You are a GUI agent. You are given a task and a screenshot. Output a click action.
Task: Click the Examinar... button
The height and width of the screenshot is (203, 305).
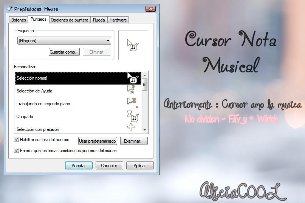134,141
